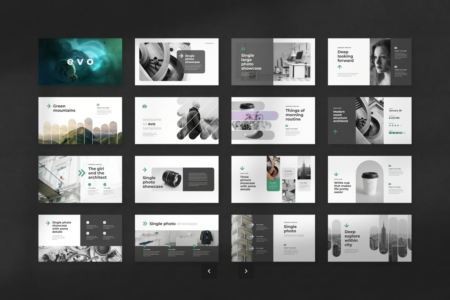Open the camera lens photo showcase slide
The image size is (450, 300).
click(177, 179)
